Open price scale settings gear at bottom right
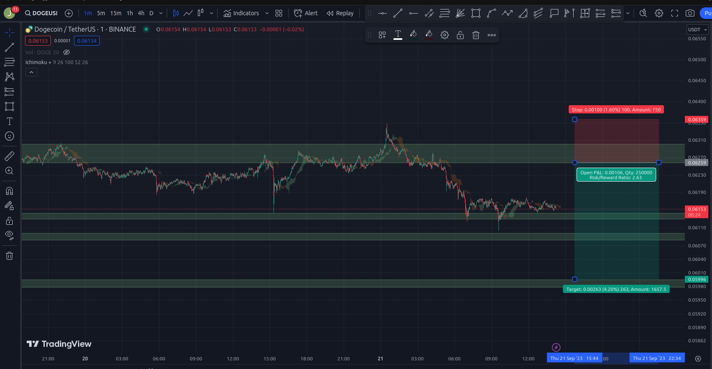This screenshot has width=712, height=369. (x=698, y=359)
